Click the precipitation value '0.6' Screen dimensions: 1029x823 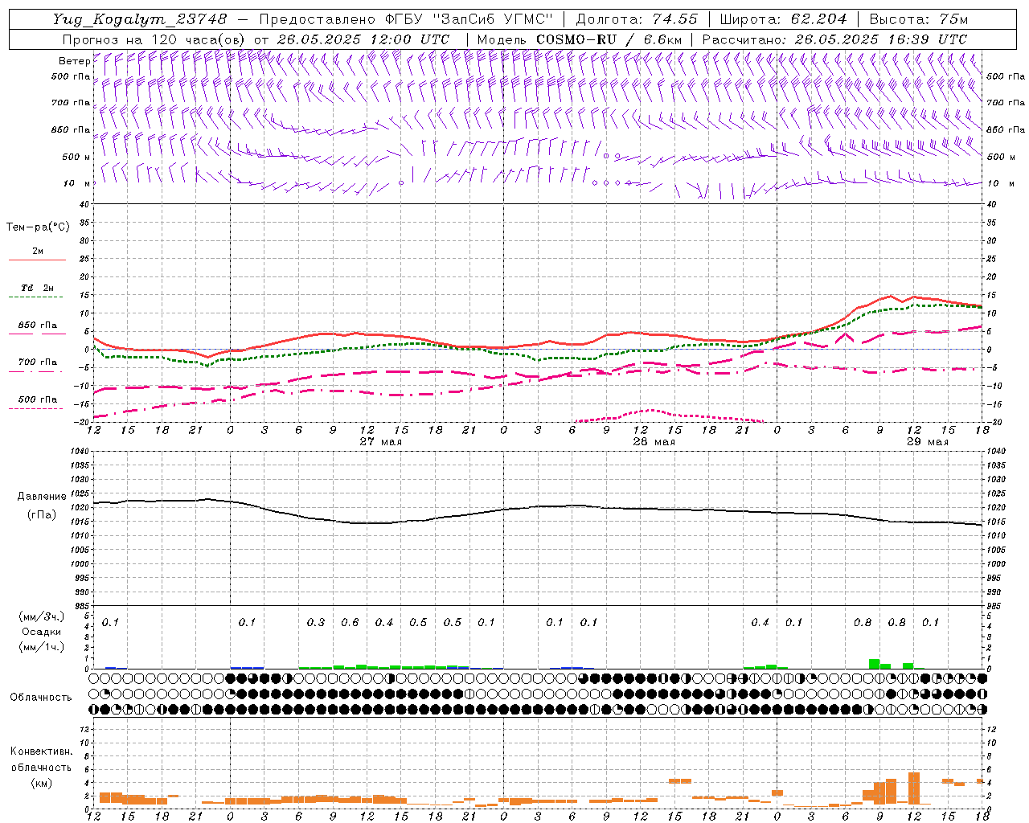(350, 623)
